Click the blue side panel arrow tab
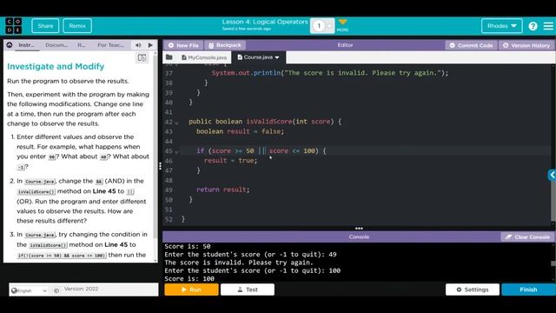 coord(552,175)
